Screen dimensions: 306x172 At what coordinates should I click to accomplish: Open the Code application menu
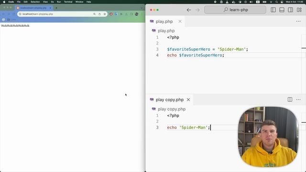click(x=11, y=2)
